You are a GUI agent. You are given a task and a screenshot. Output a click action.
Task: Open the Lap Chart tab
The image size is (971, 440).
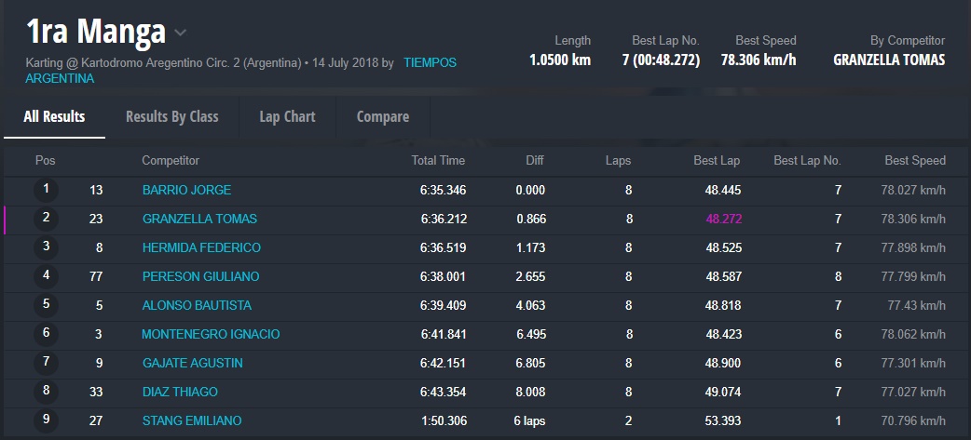[x=287, y=116]
